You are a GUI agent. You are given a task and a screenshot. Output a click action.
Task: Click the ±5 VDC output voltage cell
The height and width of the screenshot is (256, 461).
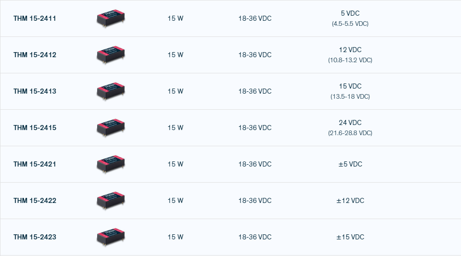pyautogui.click(x=350, y=164)
